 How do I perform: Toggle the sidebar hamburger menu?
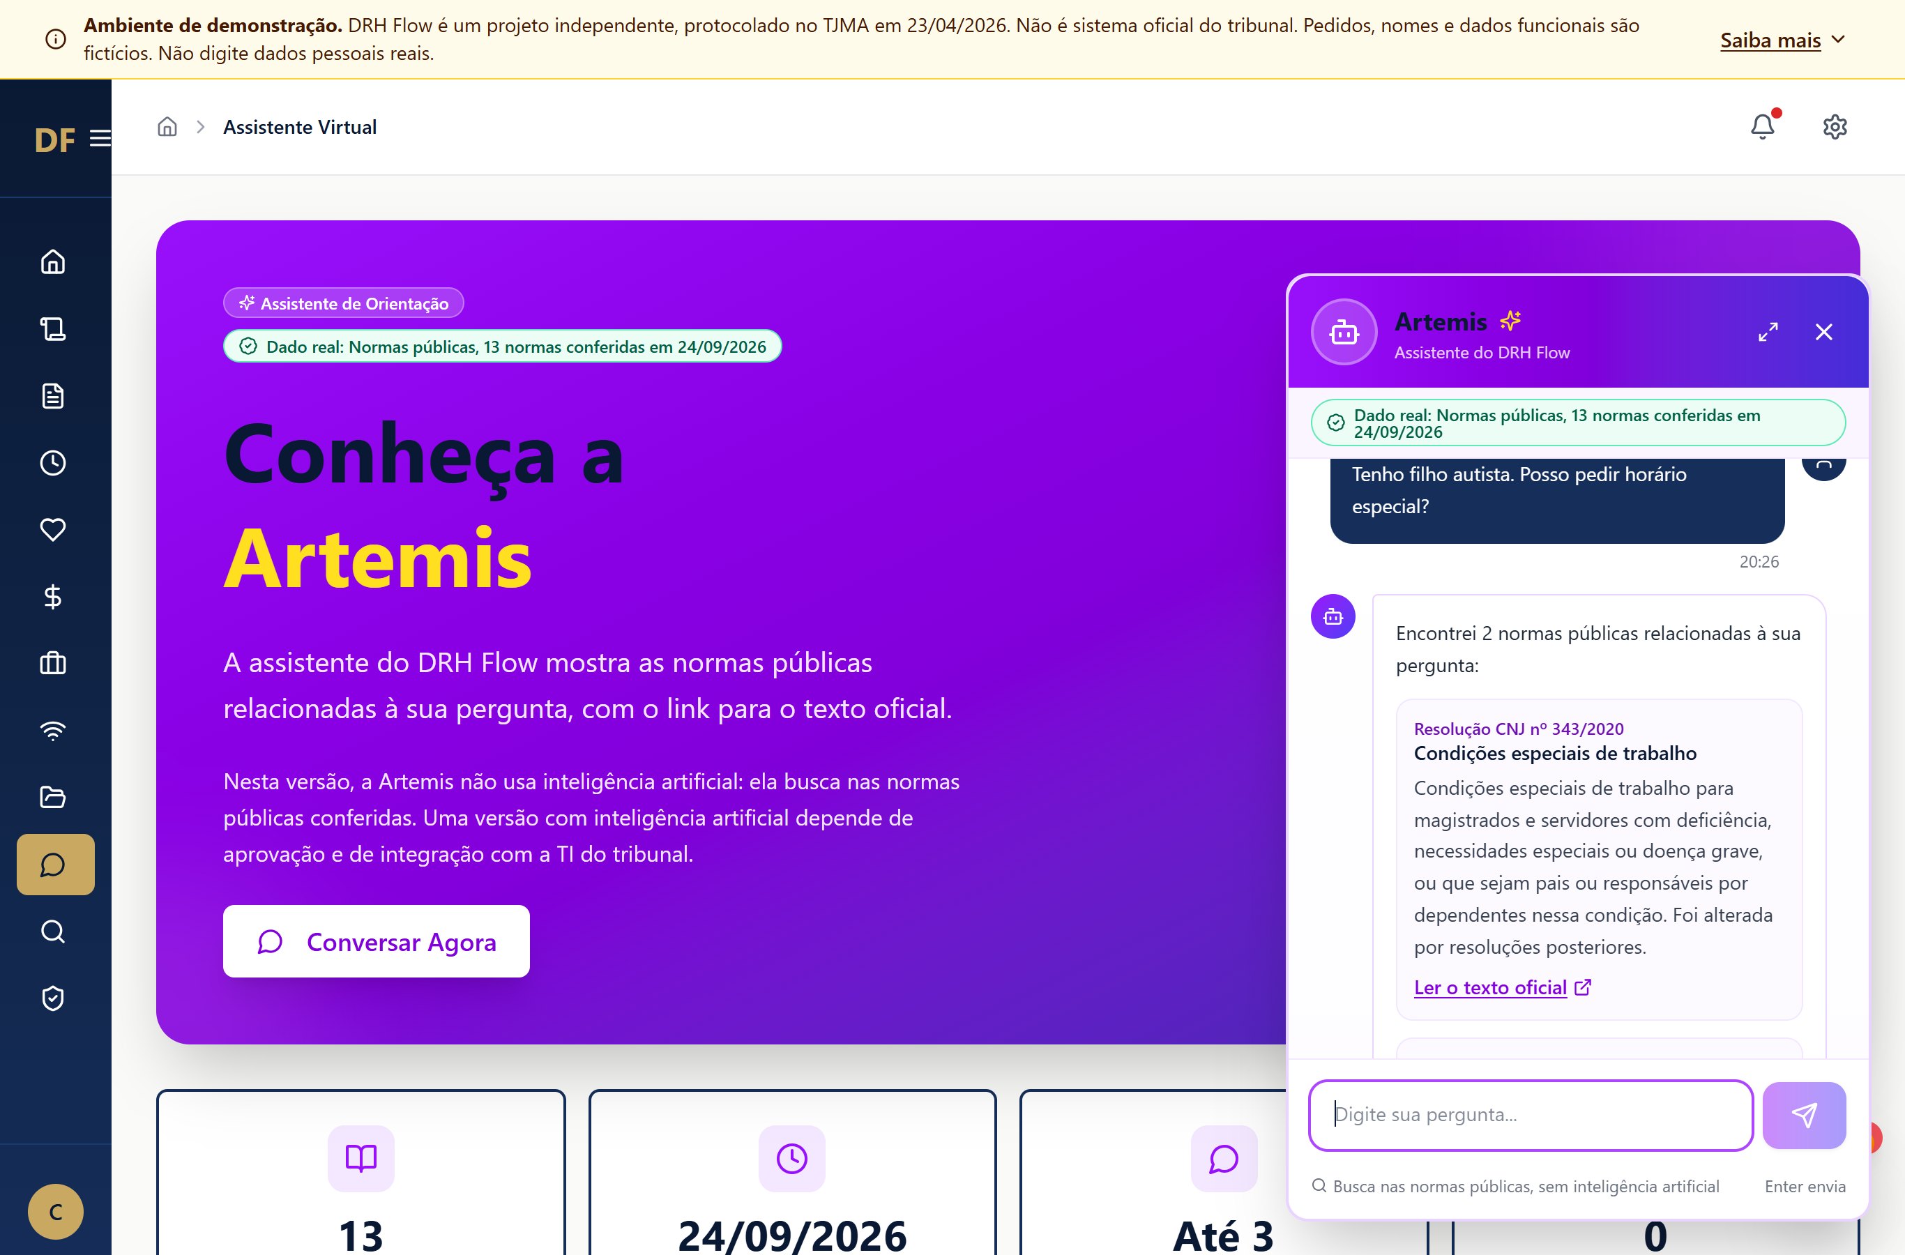click(100, 139)
